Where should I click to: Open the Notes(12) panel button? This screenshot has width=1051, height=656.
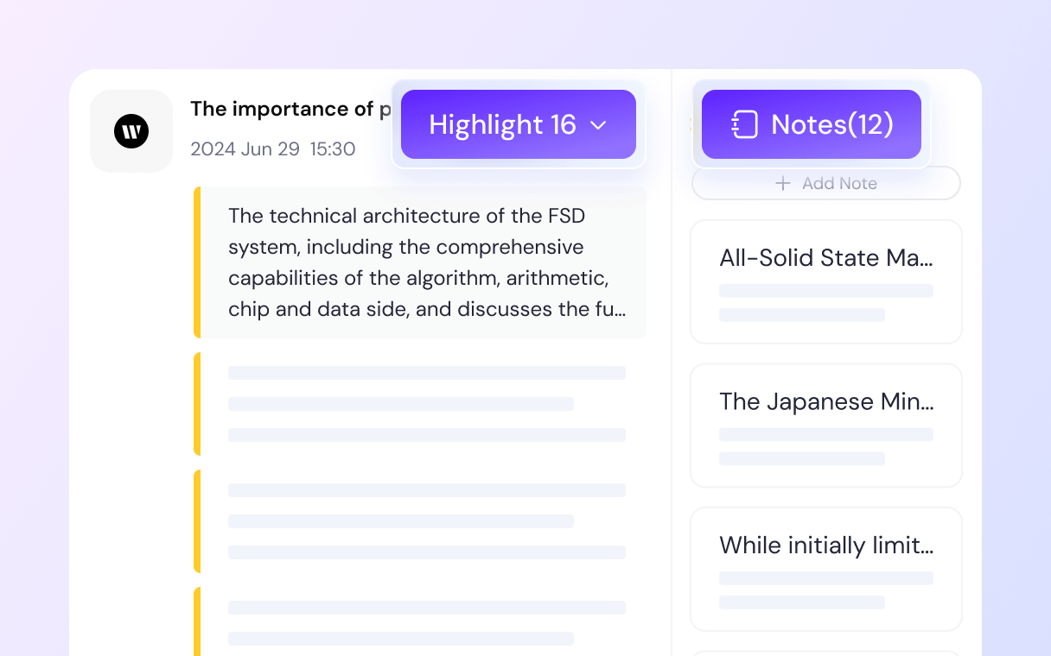point(812,124)
